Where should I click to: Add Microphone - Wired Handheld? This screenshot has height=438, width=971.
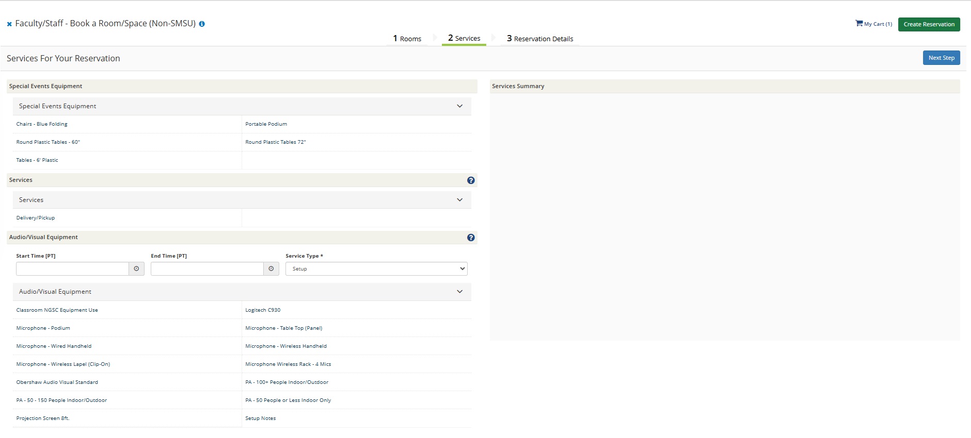click(x=54, y=346)
